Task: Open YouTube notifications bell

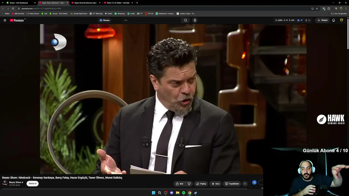Action: [333, 20]
